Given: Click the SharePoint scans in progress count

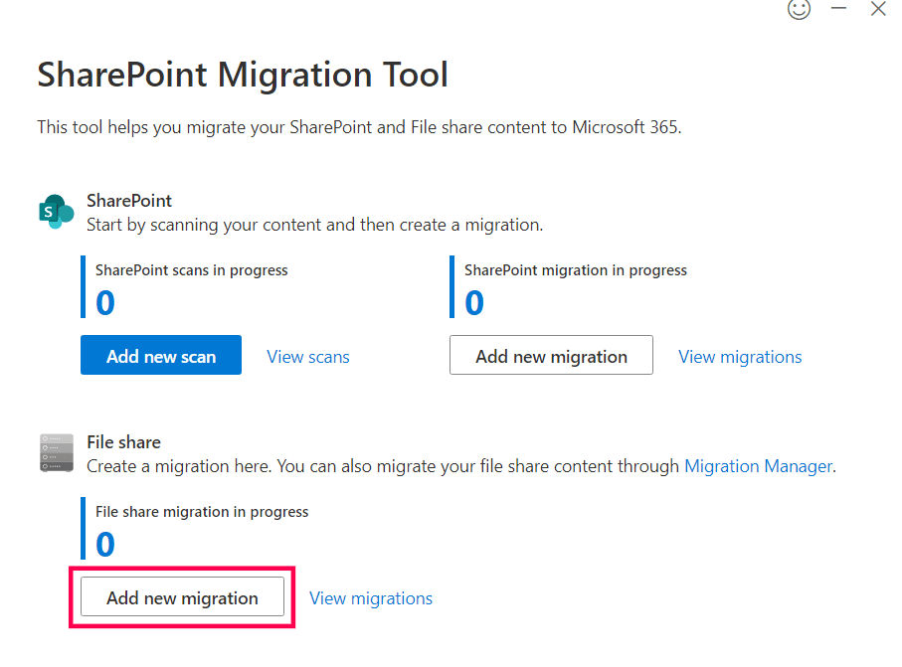Looking at the screenshot, I should pyautogui.click(x=105, y=302).
